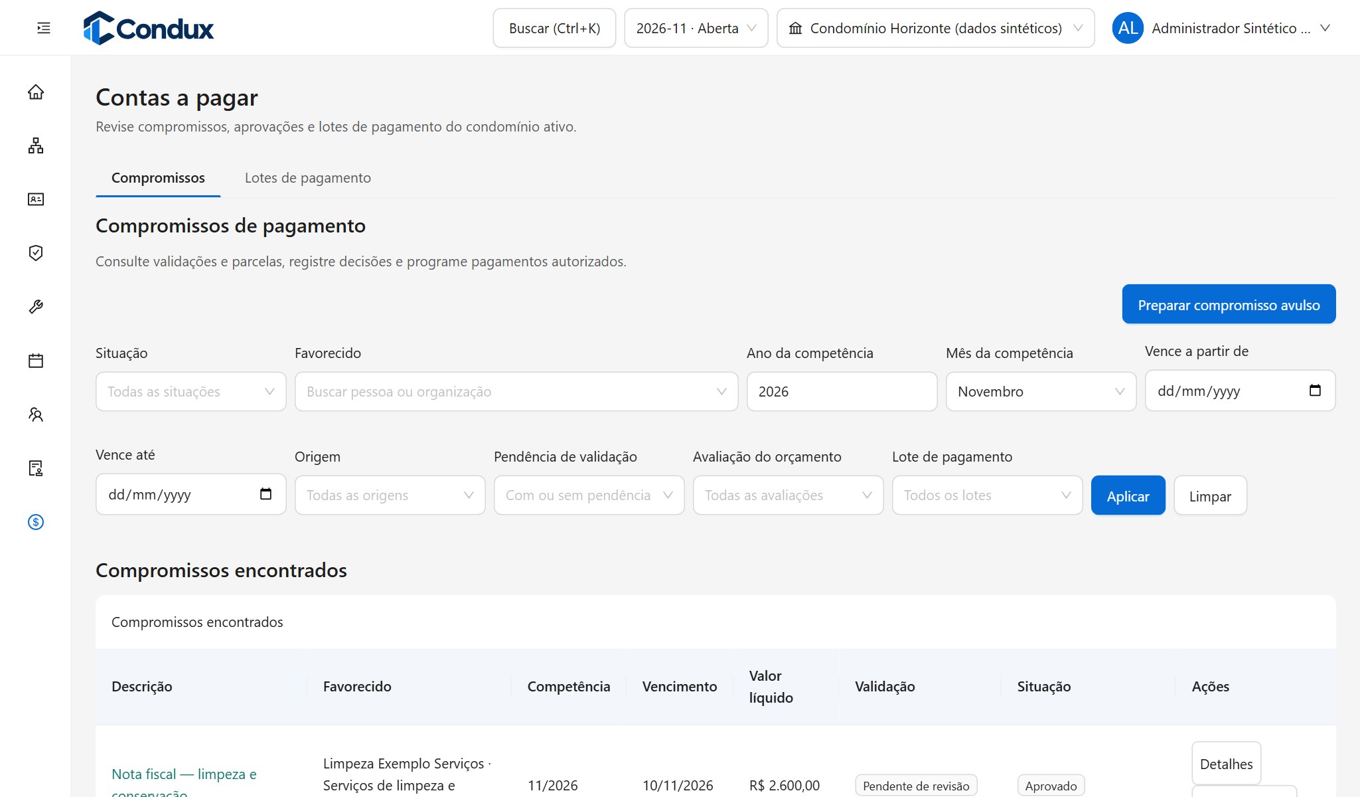
Task: Apply filters with the Aplicar button
Action: (x=1128, y=496)
